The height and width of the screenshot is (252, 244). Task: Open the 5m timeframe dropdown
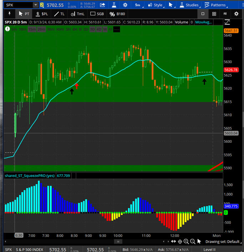coord(140,5)
